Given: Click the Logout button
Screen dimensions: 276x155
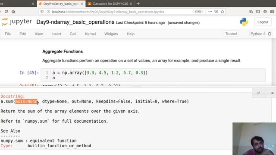Looking at the screenshot, I should (263, 22).
